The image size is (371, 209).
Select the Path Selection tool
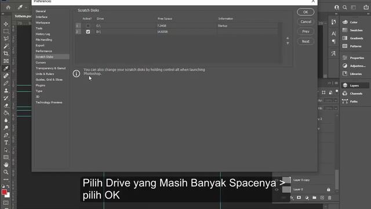click(6, 150)
